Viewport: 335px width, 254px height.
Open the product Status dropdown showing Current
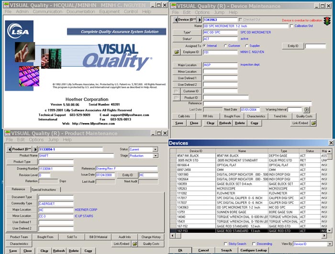155,149
